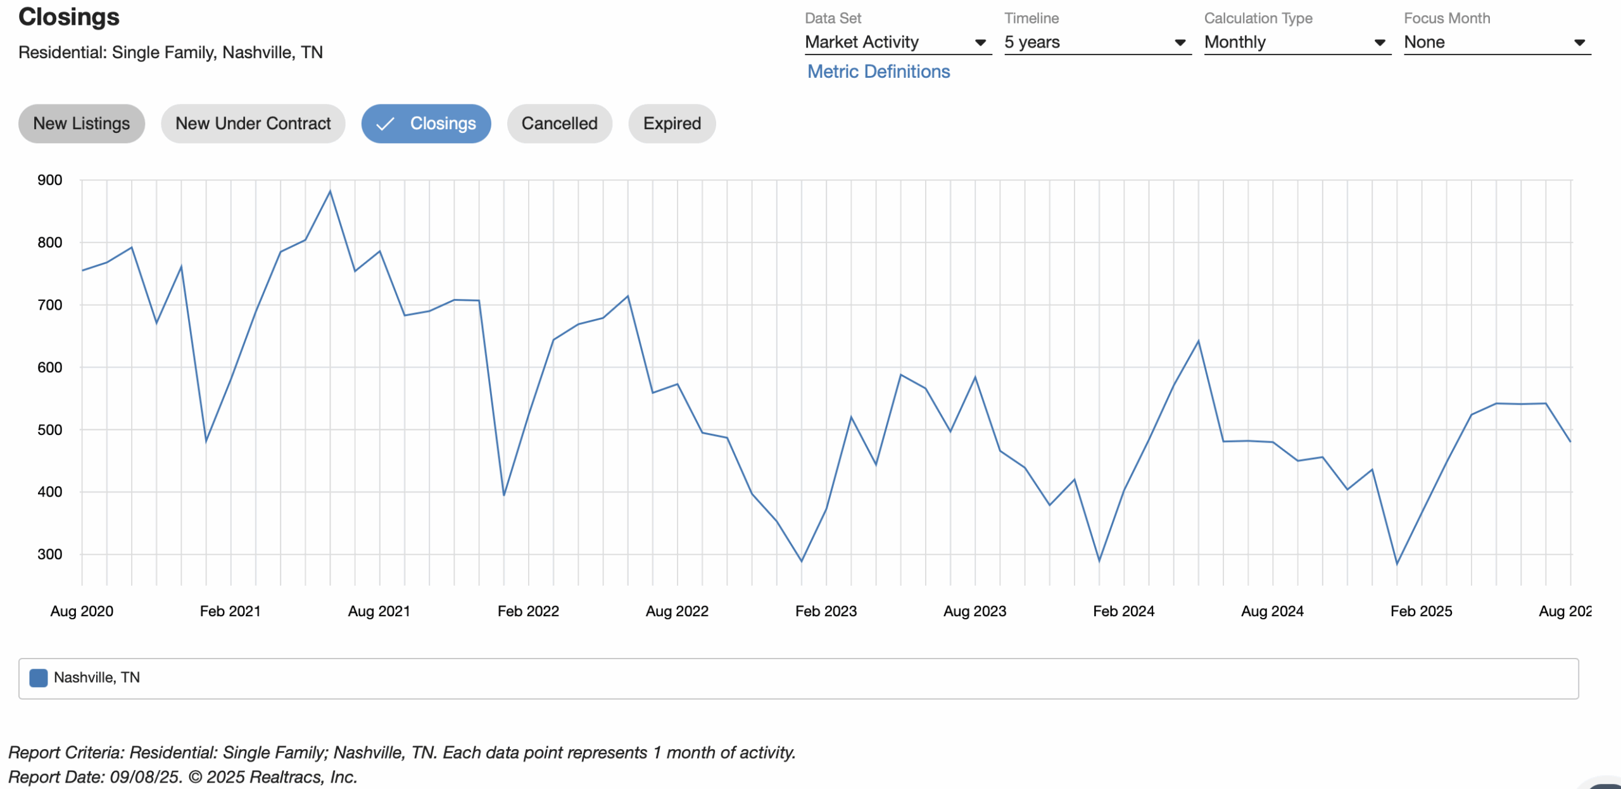Click the Nashville, TN legend label
The width and height of the screenshot is (1621, 789).
point(97,678)
